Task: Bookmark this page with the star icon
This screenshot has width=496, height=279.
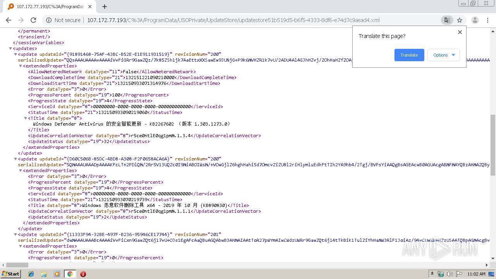Action: [460, 20]
